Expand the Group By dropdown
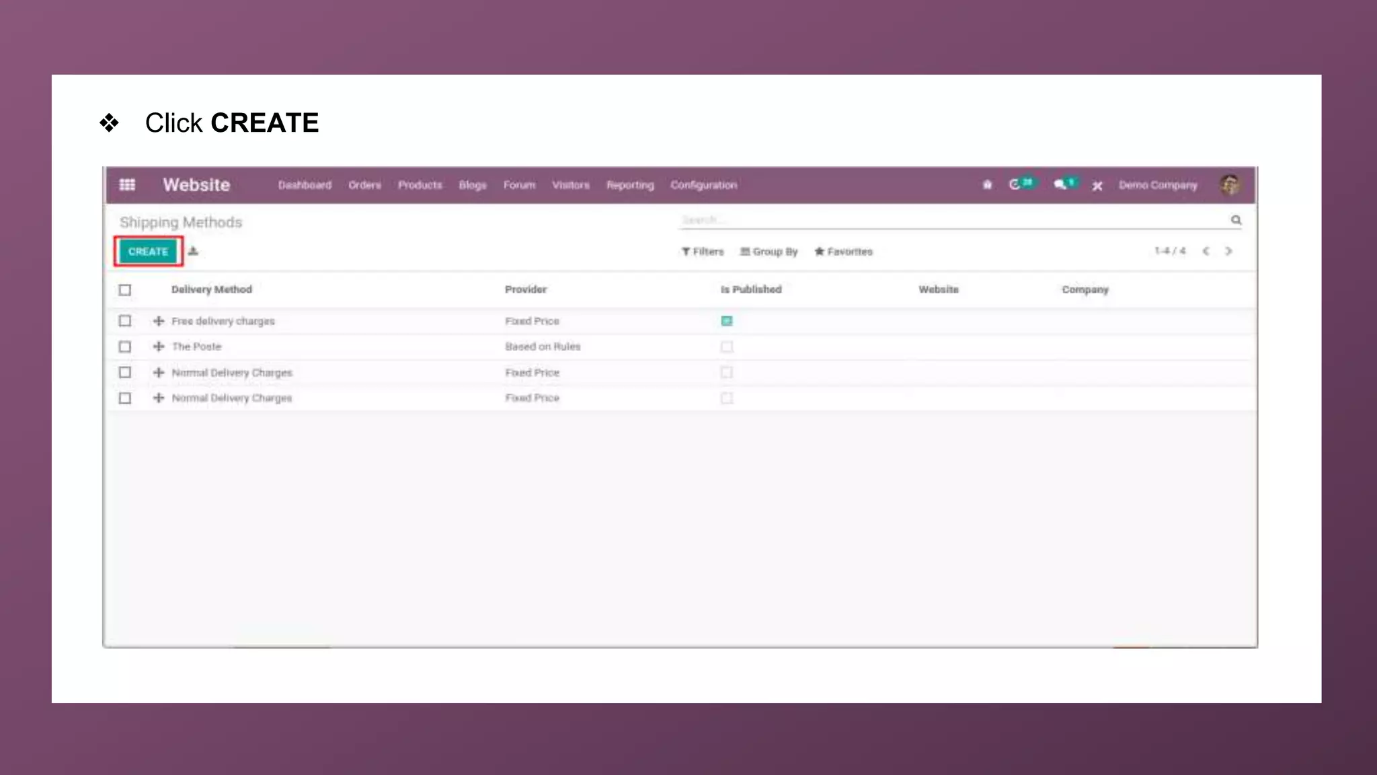This screenshot has height=775, width=1377. pos(769,252)
